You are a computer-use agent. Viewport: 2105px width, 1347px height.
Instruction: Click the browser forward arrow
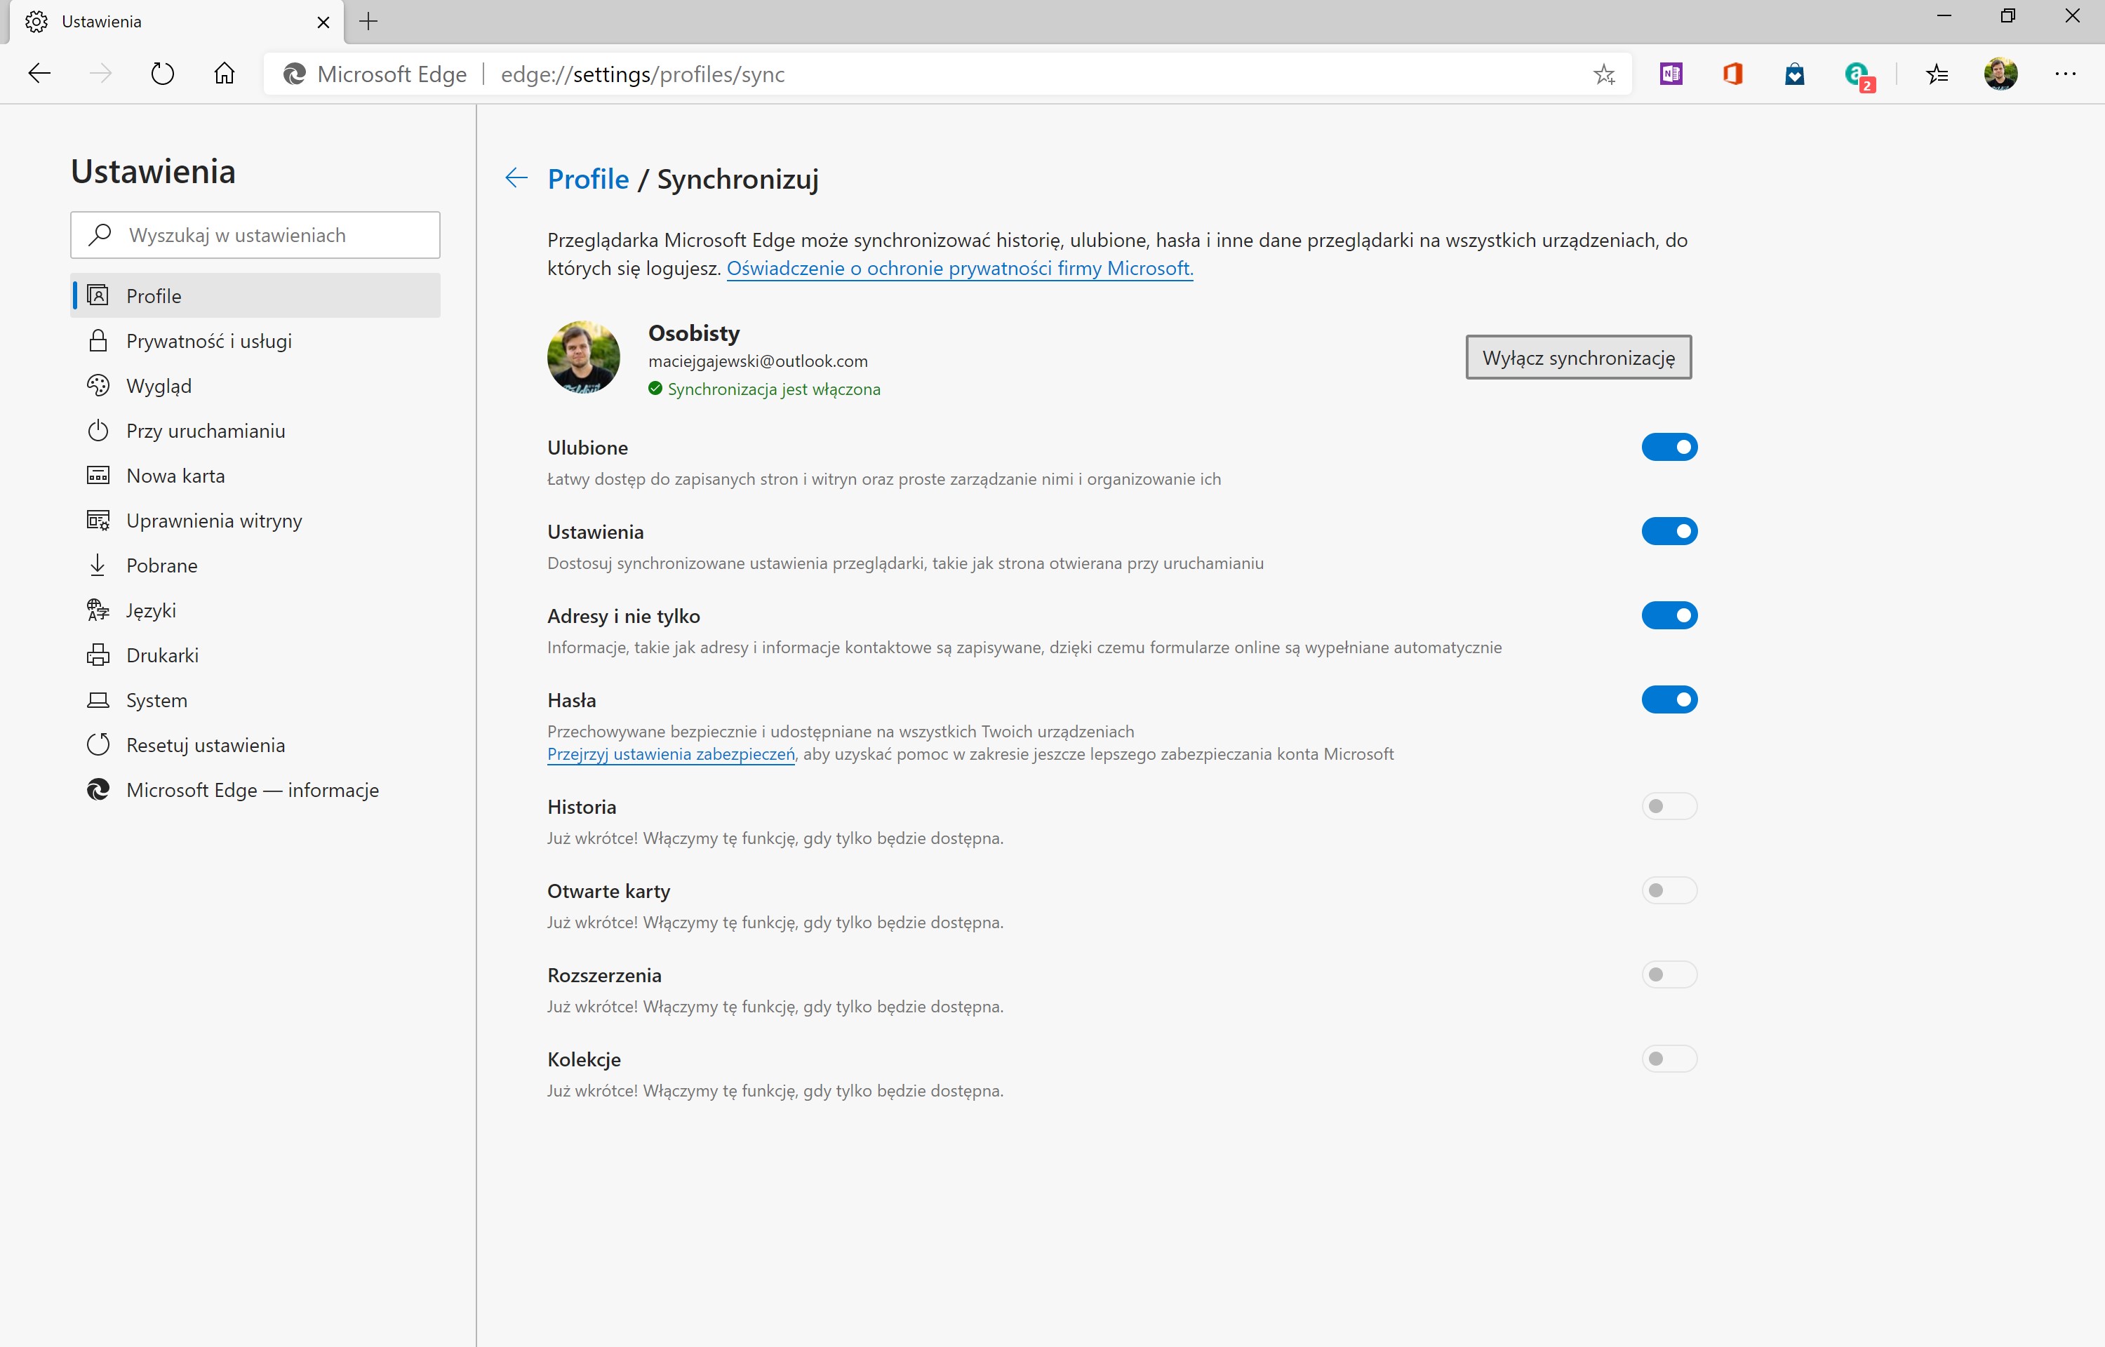click(100, 74)
